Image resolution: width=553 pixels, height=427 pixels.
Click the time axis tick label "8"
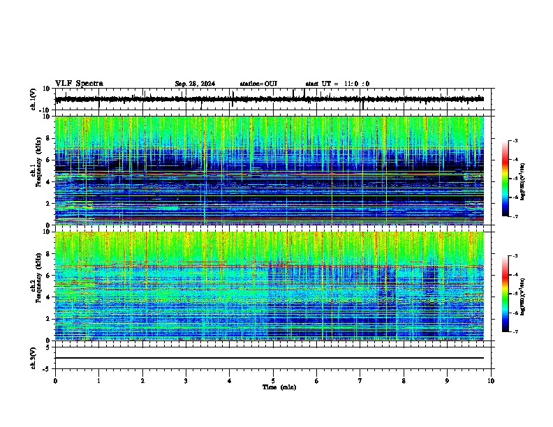click(404, 381)
